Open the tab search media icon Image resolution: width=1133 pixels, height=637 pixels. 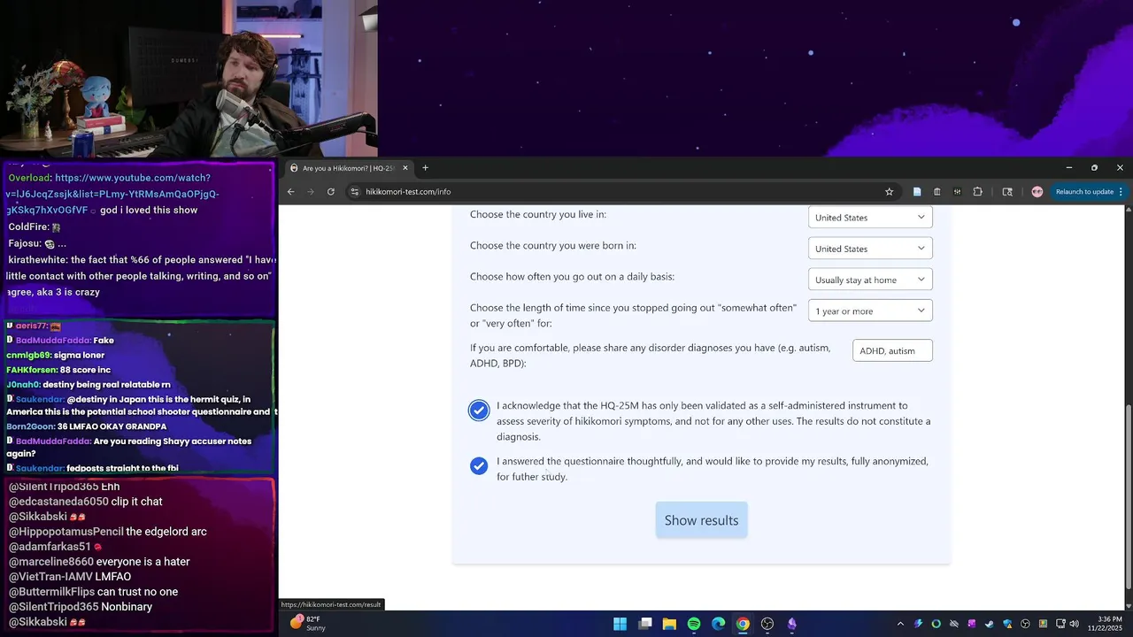1007,191
